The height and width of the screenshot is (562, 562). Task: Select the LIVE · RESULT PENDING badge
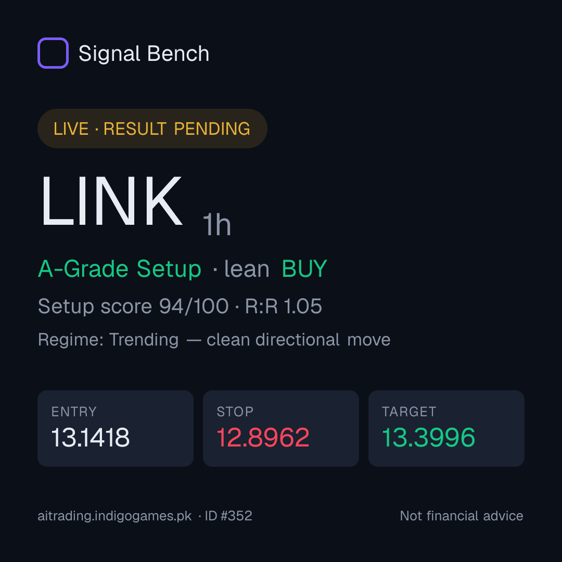click(x=152, y=129)
